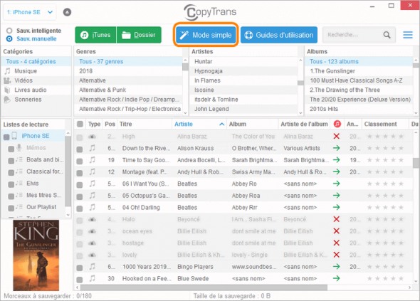Set star rating on Down to the River row
Image resolution: width=420 pixels, height=301 pixels.
click(385, 148)
